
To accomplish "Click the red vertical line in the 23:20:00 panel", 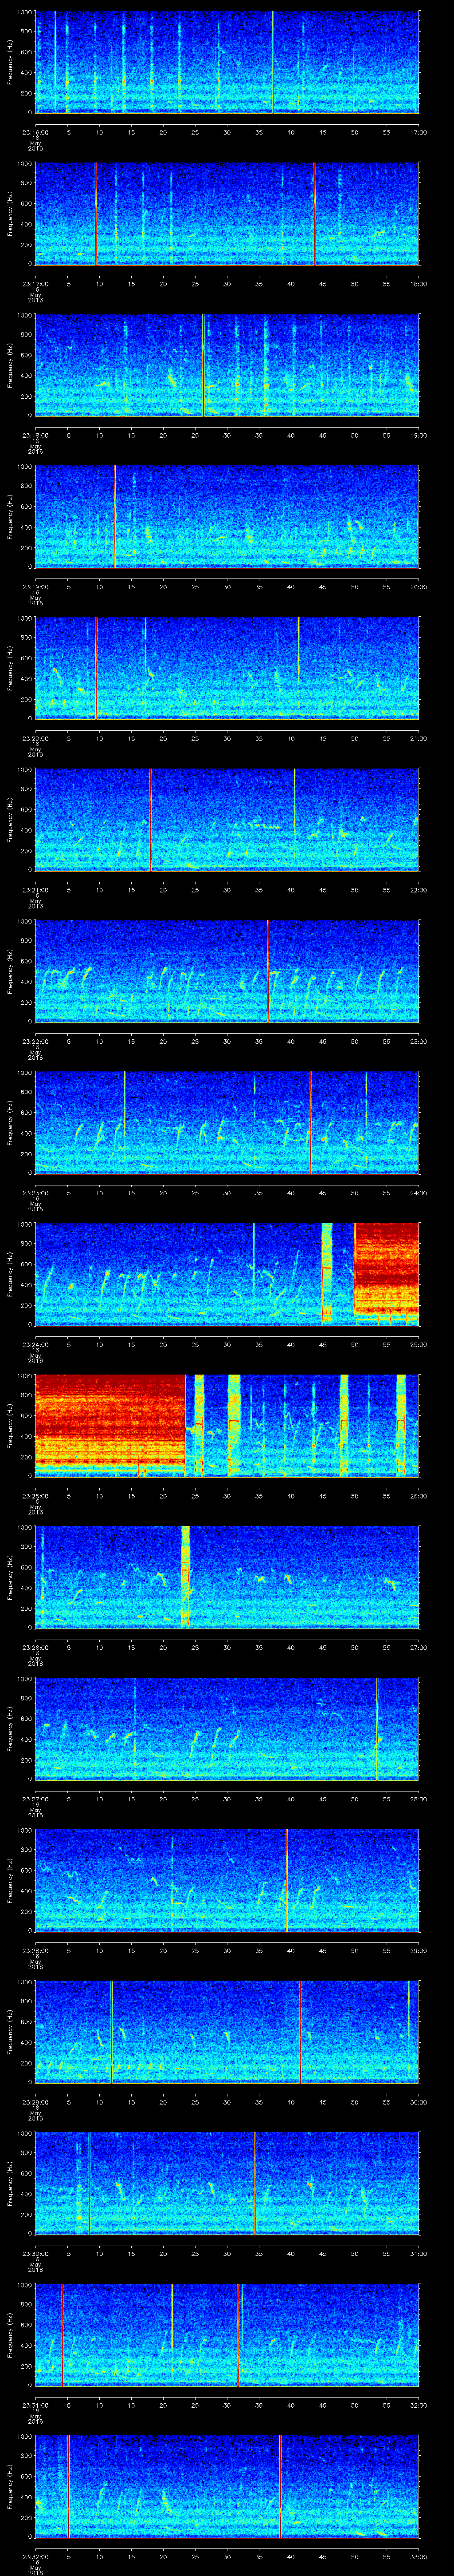I will (x=96, y=668).
